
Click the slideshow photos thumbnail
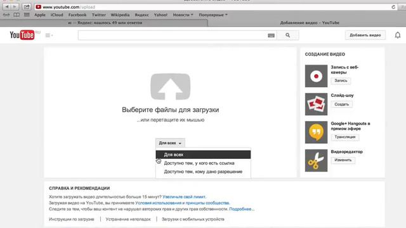[x=316, y=104]
